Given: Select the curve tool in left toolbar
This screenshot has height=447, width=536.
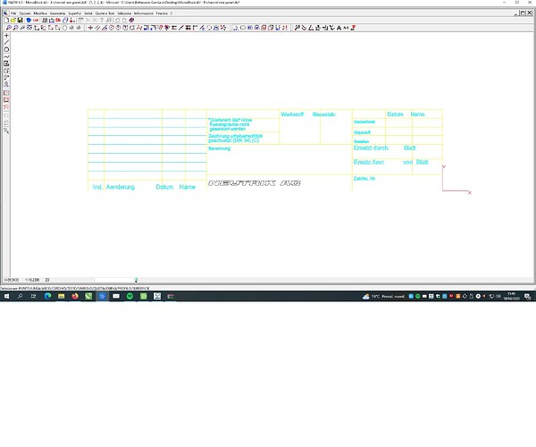Looking at the screenshot, I should pos(6,56).
